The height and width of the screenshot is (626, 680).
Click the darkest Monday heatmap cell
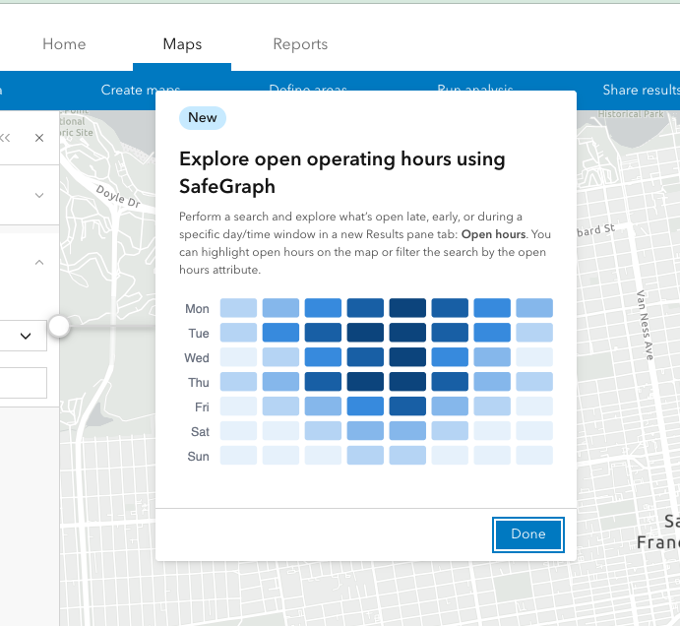tap(407, 307)
